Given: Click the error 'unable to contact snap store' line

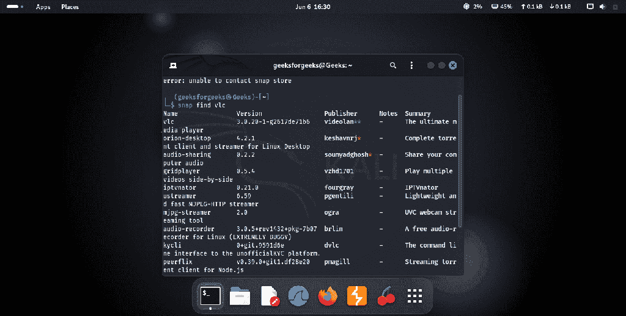Looking at the screenshot, I should (227, 81).
